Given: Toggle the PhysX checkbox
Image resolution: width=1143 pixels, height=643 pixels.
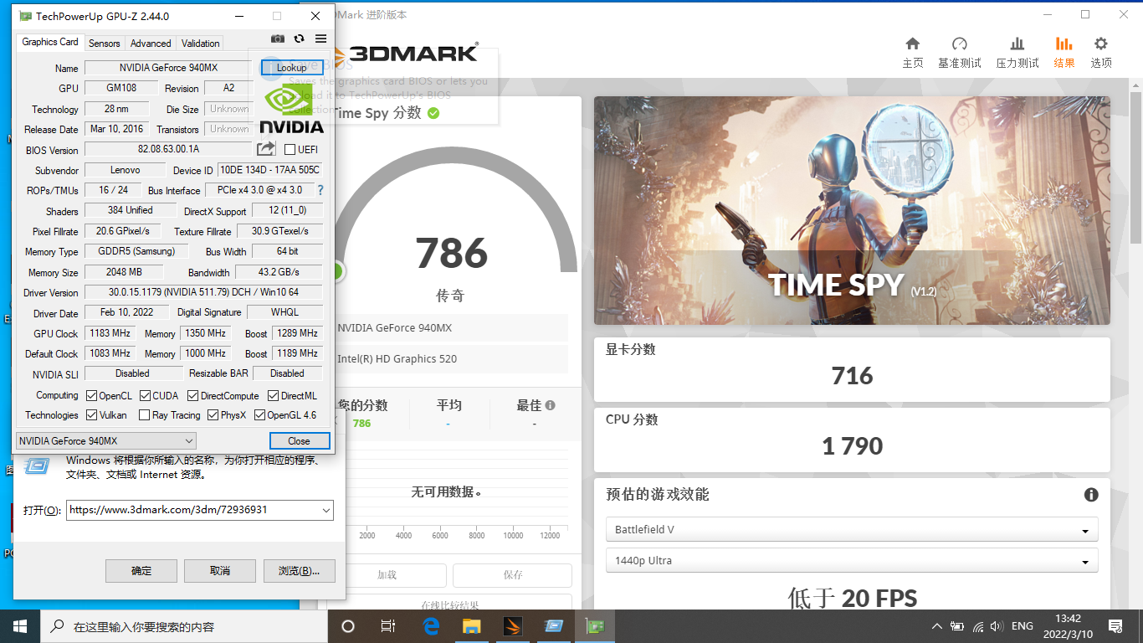Looking at the screenshot, I should (x=213, y=414).
